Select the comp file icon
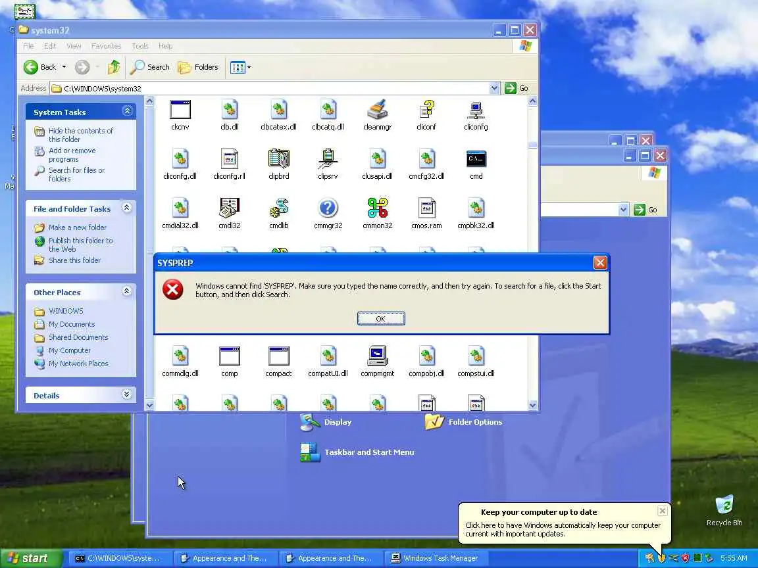Screen dimensions: 758x568 pyautogui.click(x=230, y=356)
